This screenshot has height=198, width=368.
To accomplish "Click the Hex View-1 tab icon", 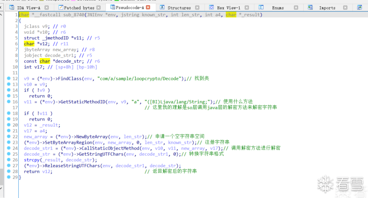I will click(x=212, y=7).
